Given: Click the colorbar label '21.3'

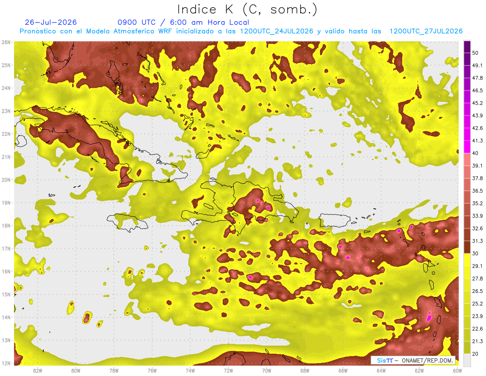Looking at the screenshot, I should click(x=477, y=341).
